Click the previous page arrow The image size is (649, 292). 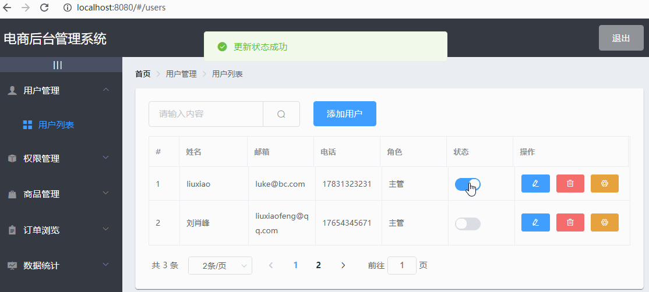point(271,265)
